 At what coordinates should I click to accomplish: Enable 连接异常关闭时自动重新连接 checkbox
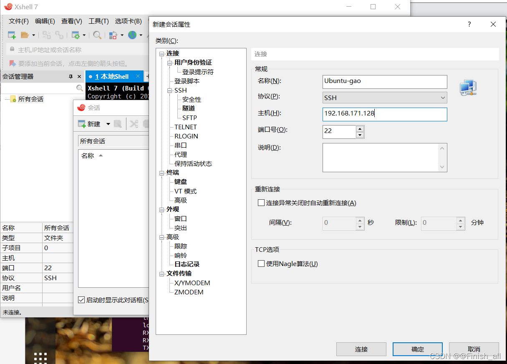[x=261, y=203]
